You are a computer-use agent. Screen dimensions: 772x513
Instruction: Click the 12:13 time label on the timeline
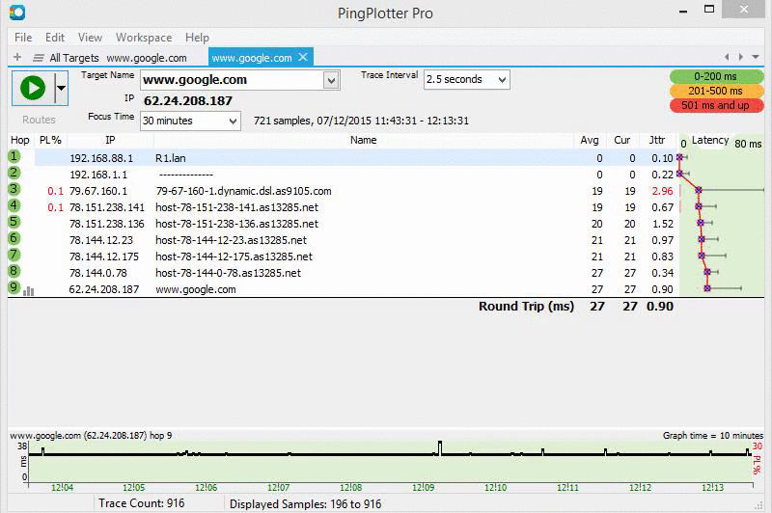pyautogui.click(x=712, y=487)
